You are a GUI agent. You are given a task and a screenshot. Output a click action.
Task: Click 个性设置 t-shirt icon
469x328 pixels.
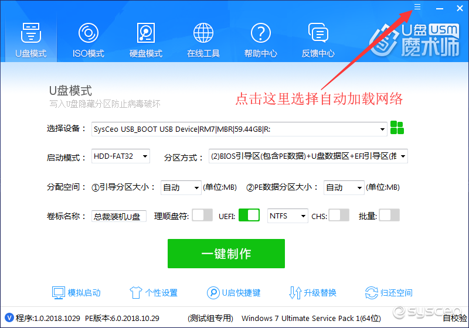[x=135, y=293]
